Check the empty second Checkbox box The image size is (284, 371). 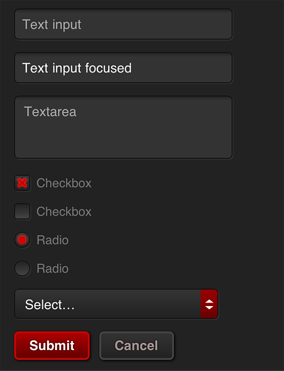point(22,212)
